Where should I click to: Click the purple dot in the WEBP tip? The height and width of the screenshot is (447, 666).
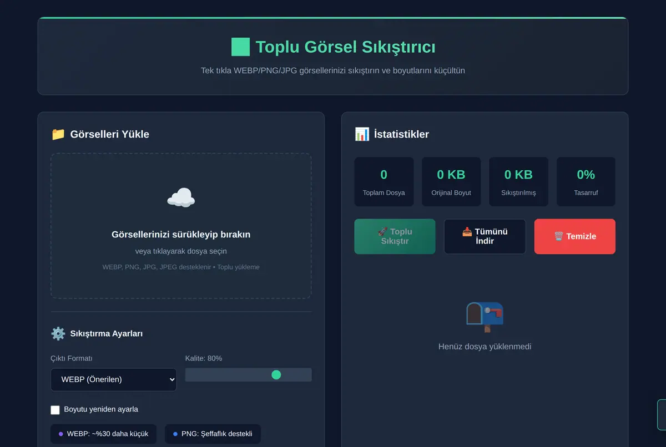coord(60,434)
